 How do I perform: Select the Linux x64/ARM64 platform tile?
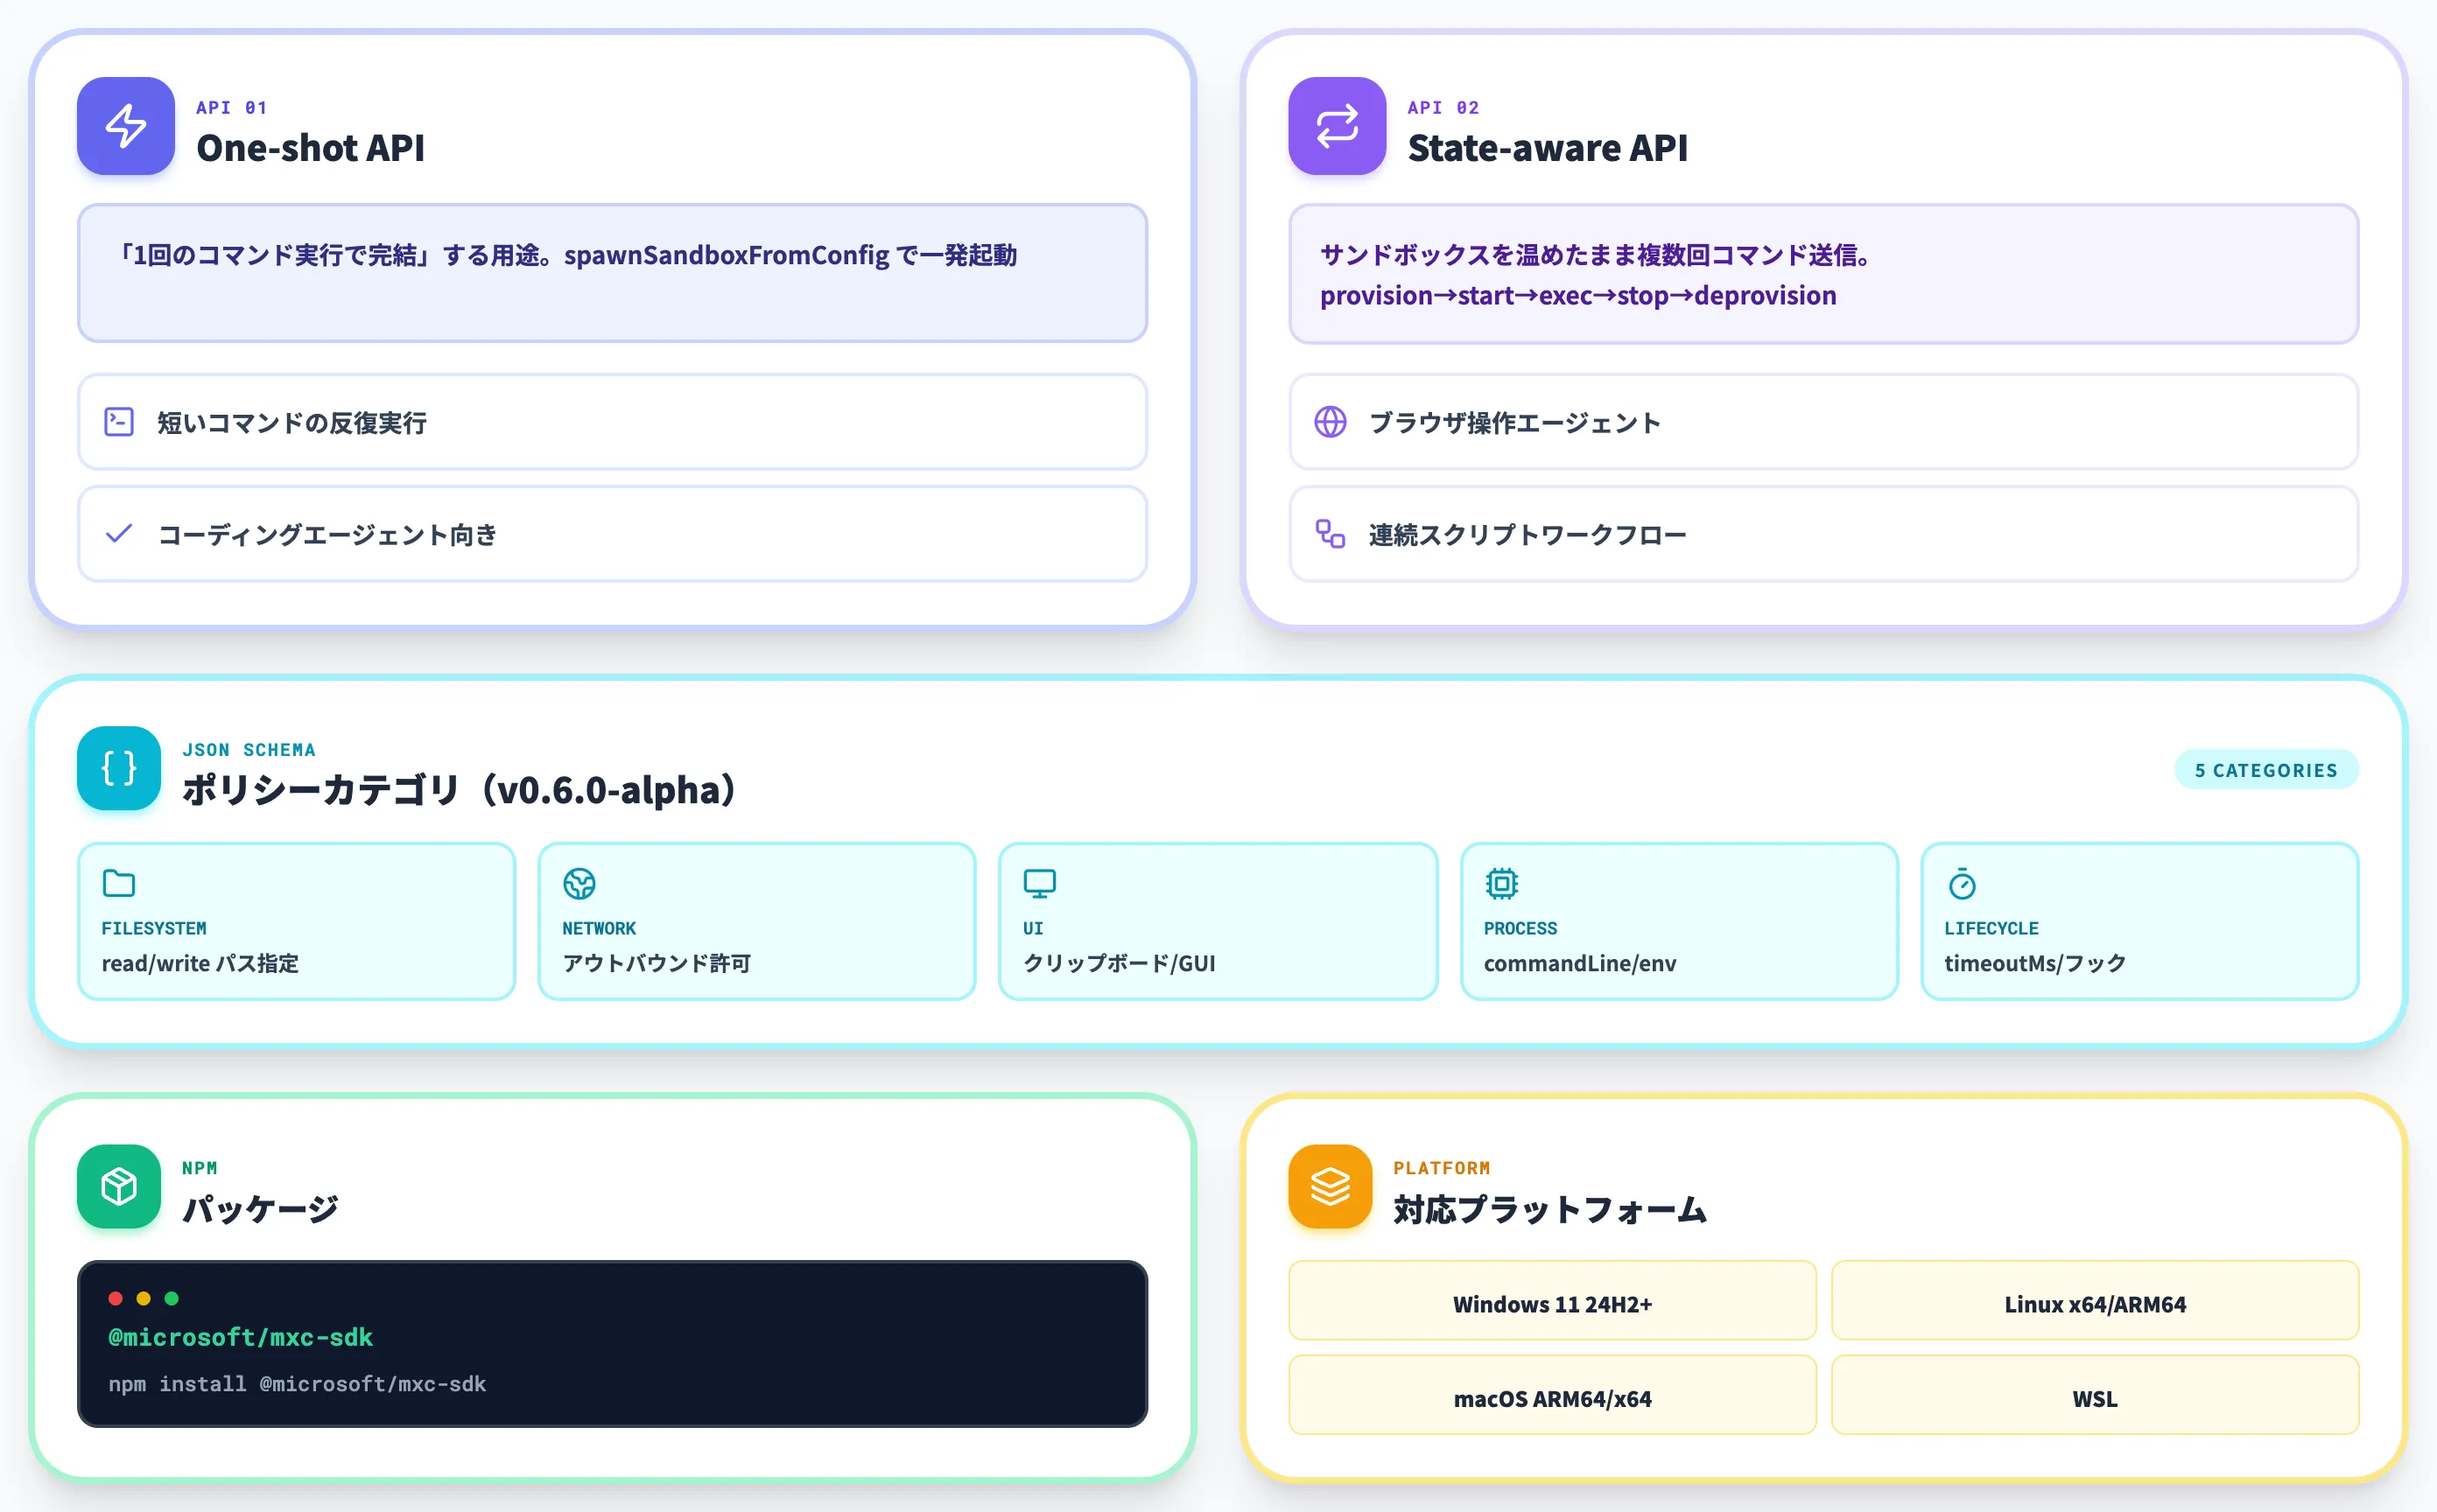coord(2095,1301)
